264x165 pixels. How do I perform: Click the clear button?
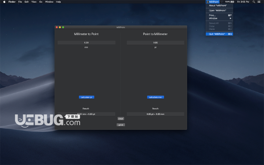click(x=121, y=119)
